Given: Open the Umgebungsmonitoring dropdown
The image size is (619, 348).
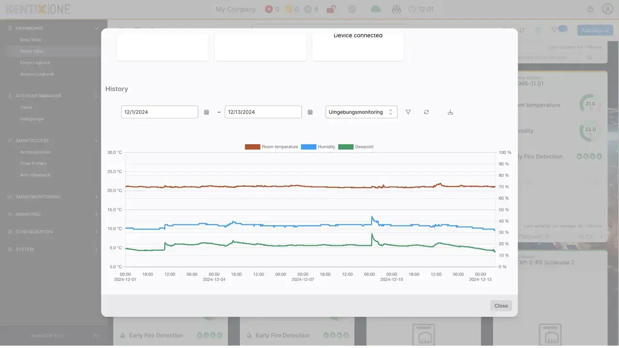Looking at the screenshot, I should tap(361, 112).
